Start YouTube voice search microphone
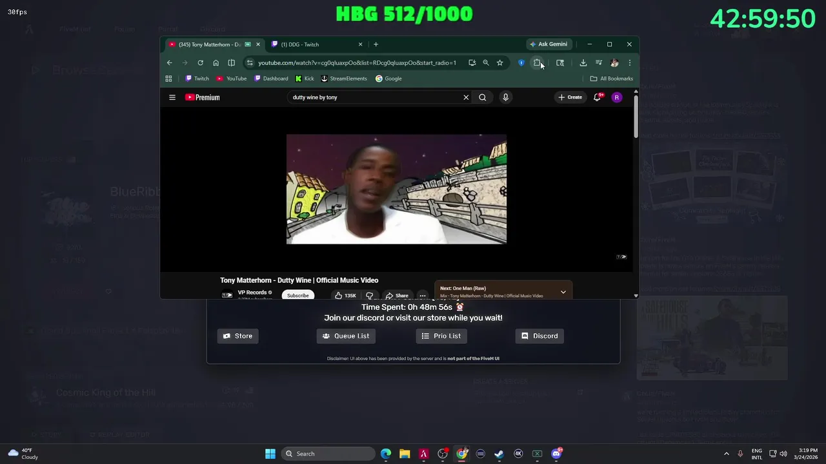Screen dimensions: 826x464 click(505, 97)
